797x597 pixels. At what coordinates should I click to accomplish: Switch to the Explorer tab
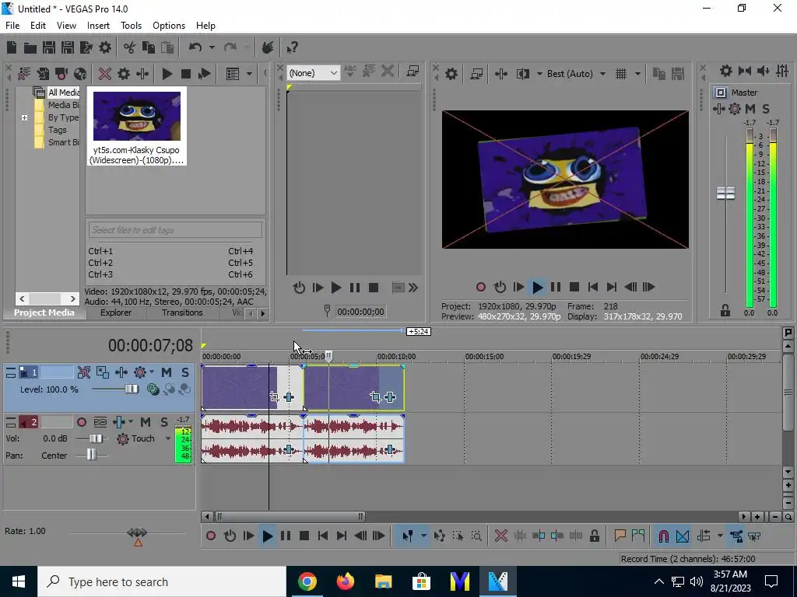[x=116, y=312]
